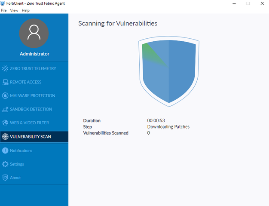Viewport: 269px width, 206px height.
Task: Open Settings page
Action: coord(34,164)
